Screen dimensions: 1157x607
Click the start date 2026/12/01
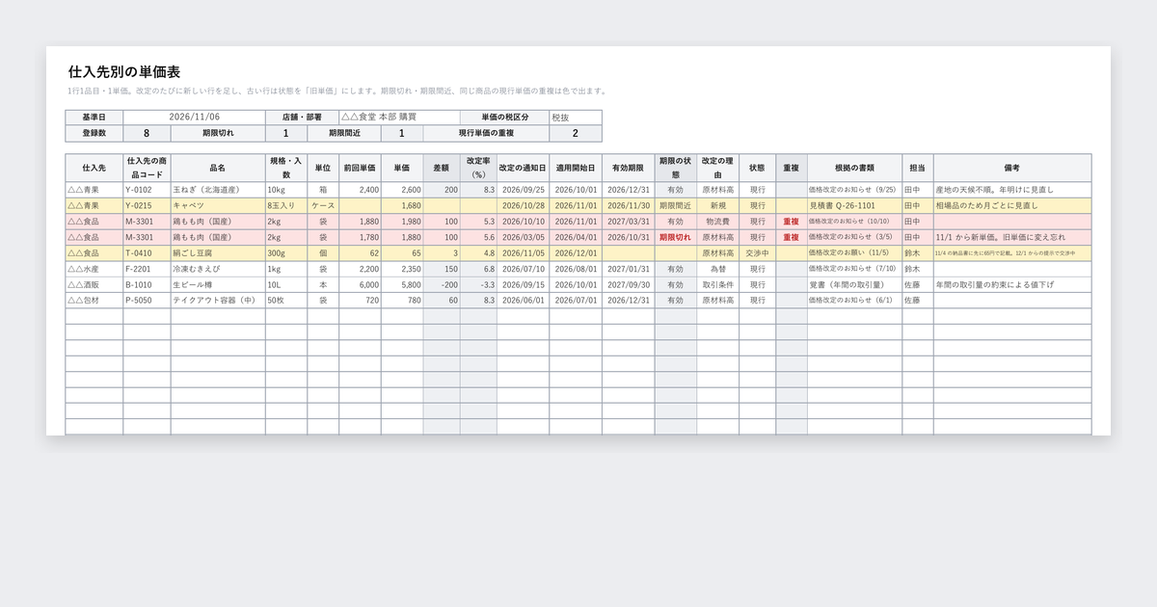click(576, 252)
